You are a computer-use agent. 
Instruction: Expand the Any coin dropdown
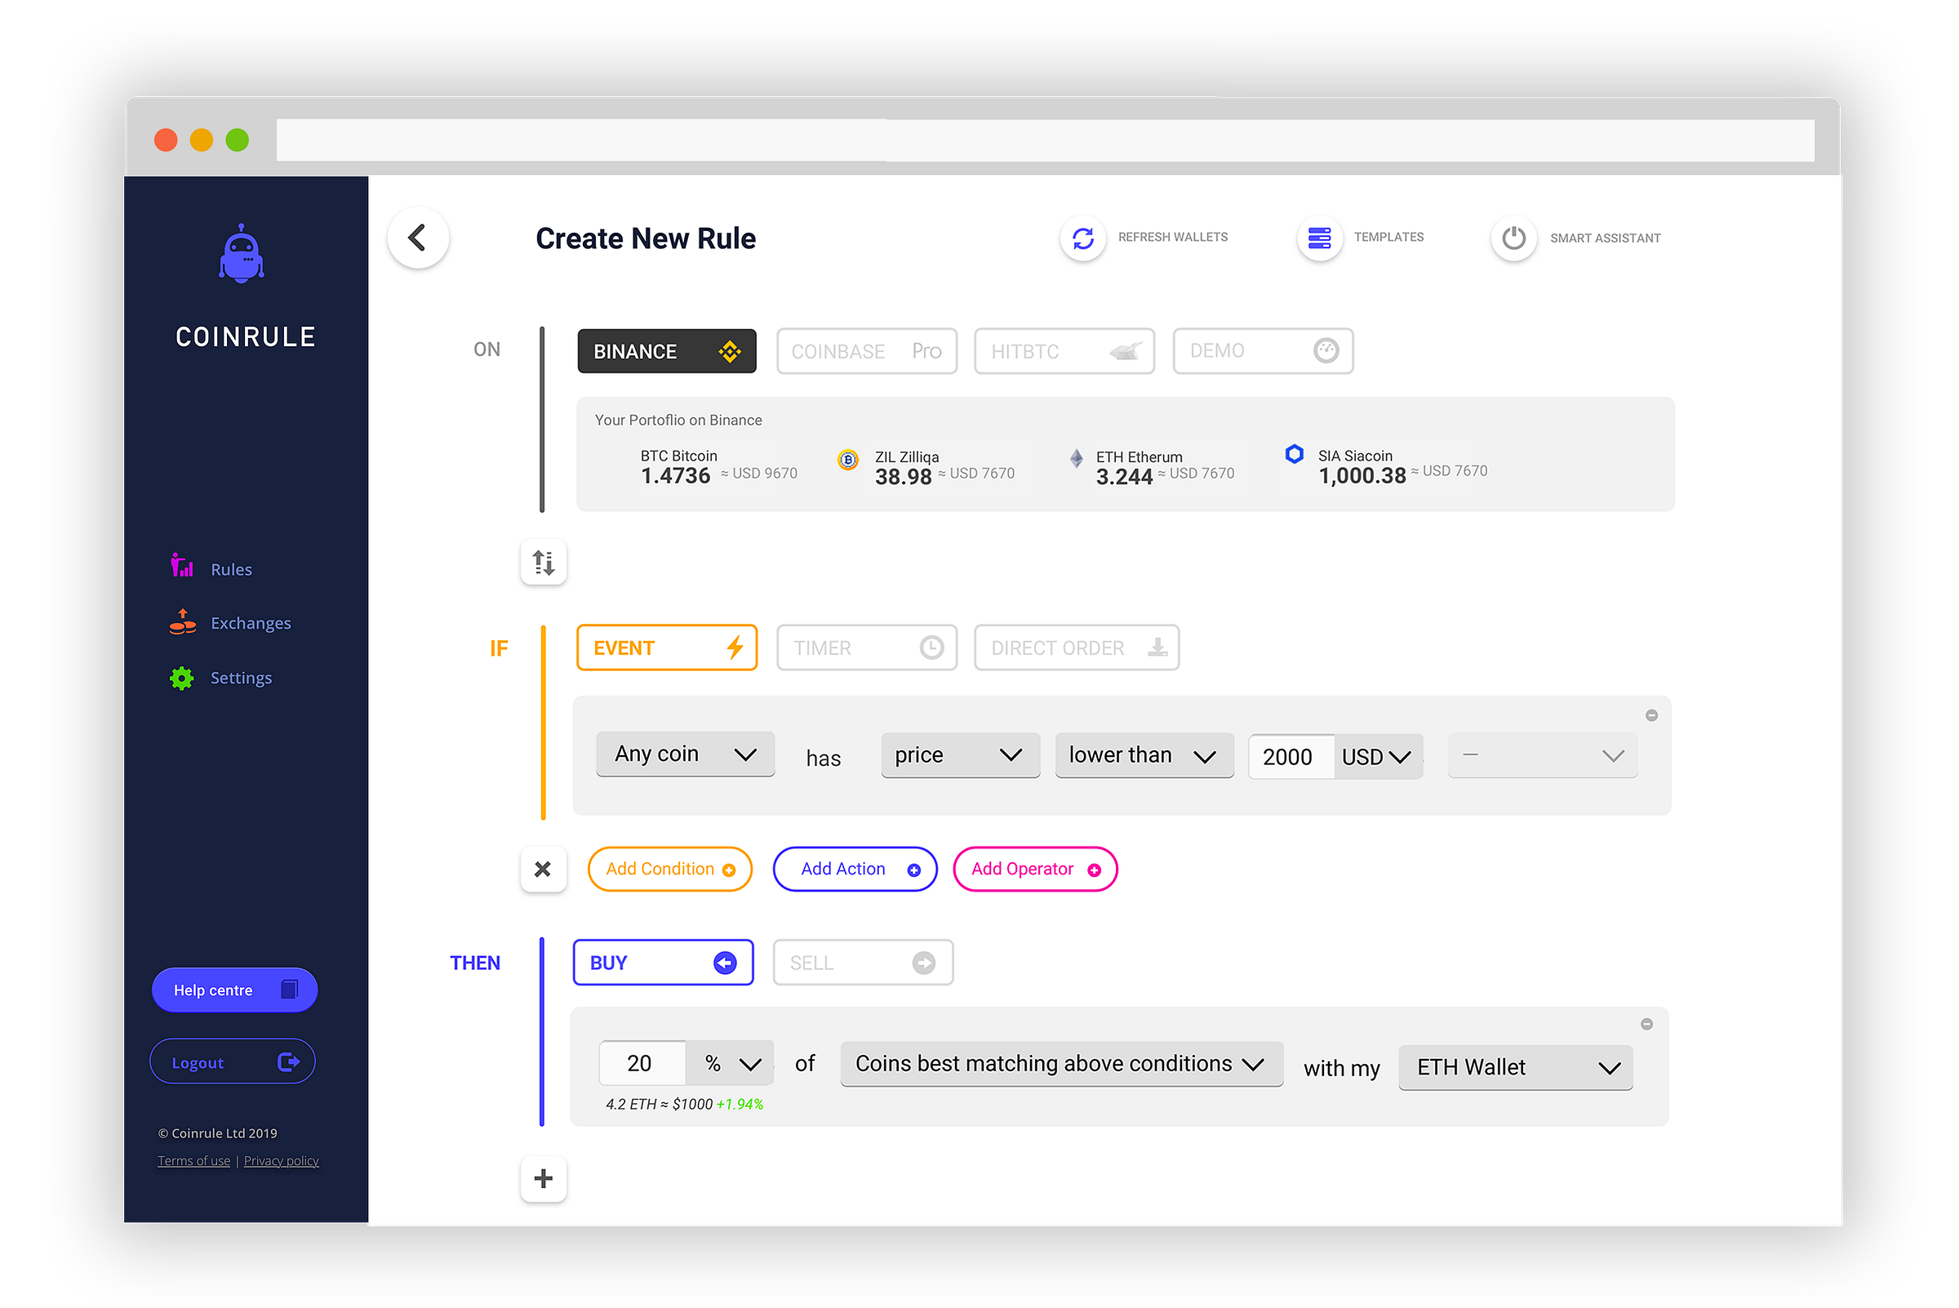pos(685,754)
